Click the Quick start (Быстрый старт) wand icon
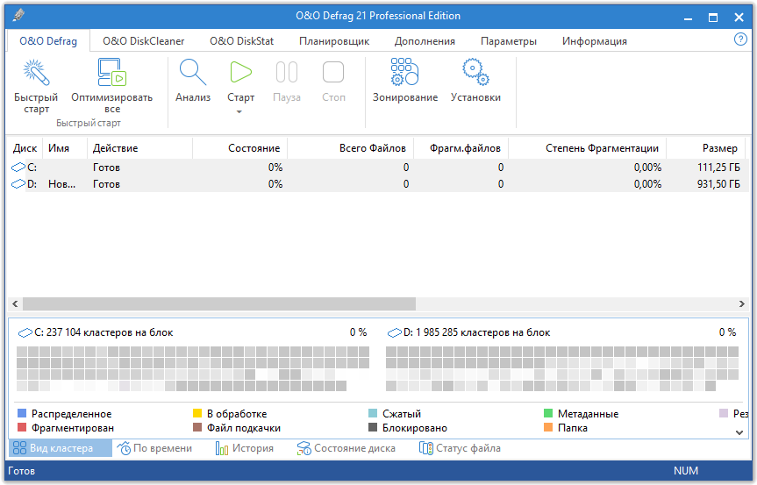 pos(36,72)
